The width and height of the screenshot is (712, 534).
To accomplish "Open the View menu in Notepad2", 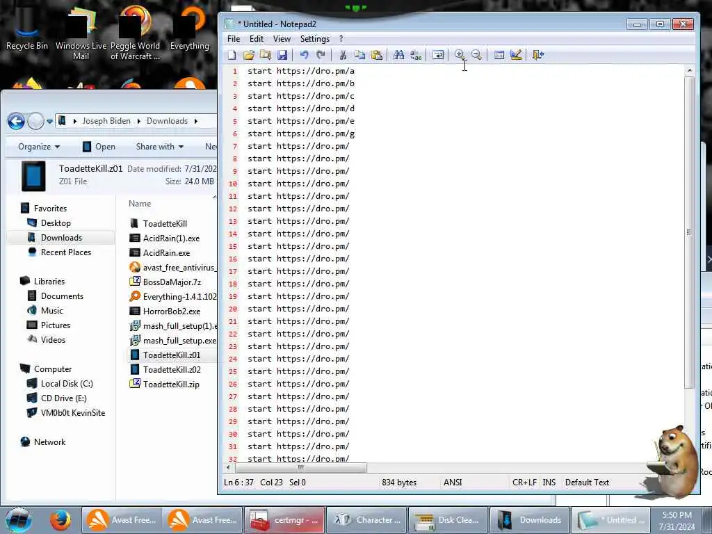I will (282, 39).
